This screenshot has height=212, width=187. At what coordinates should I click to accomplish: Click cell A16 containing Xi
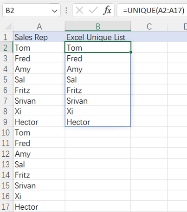click(x=39, y=196)
